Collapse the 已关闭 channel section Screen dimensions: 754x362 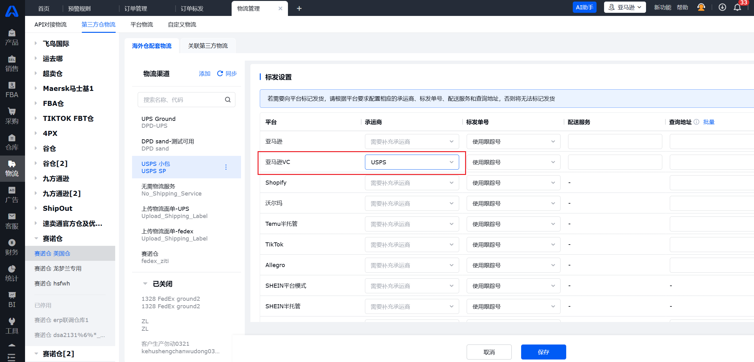coord(145,284)
